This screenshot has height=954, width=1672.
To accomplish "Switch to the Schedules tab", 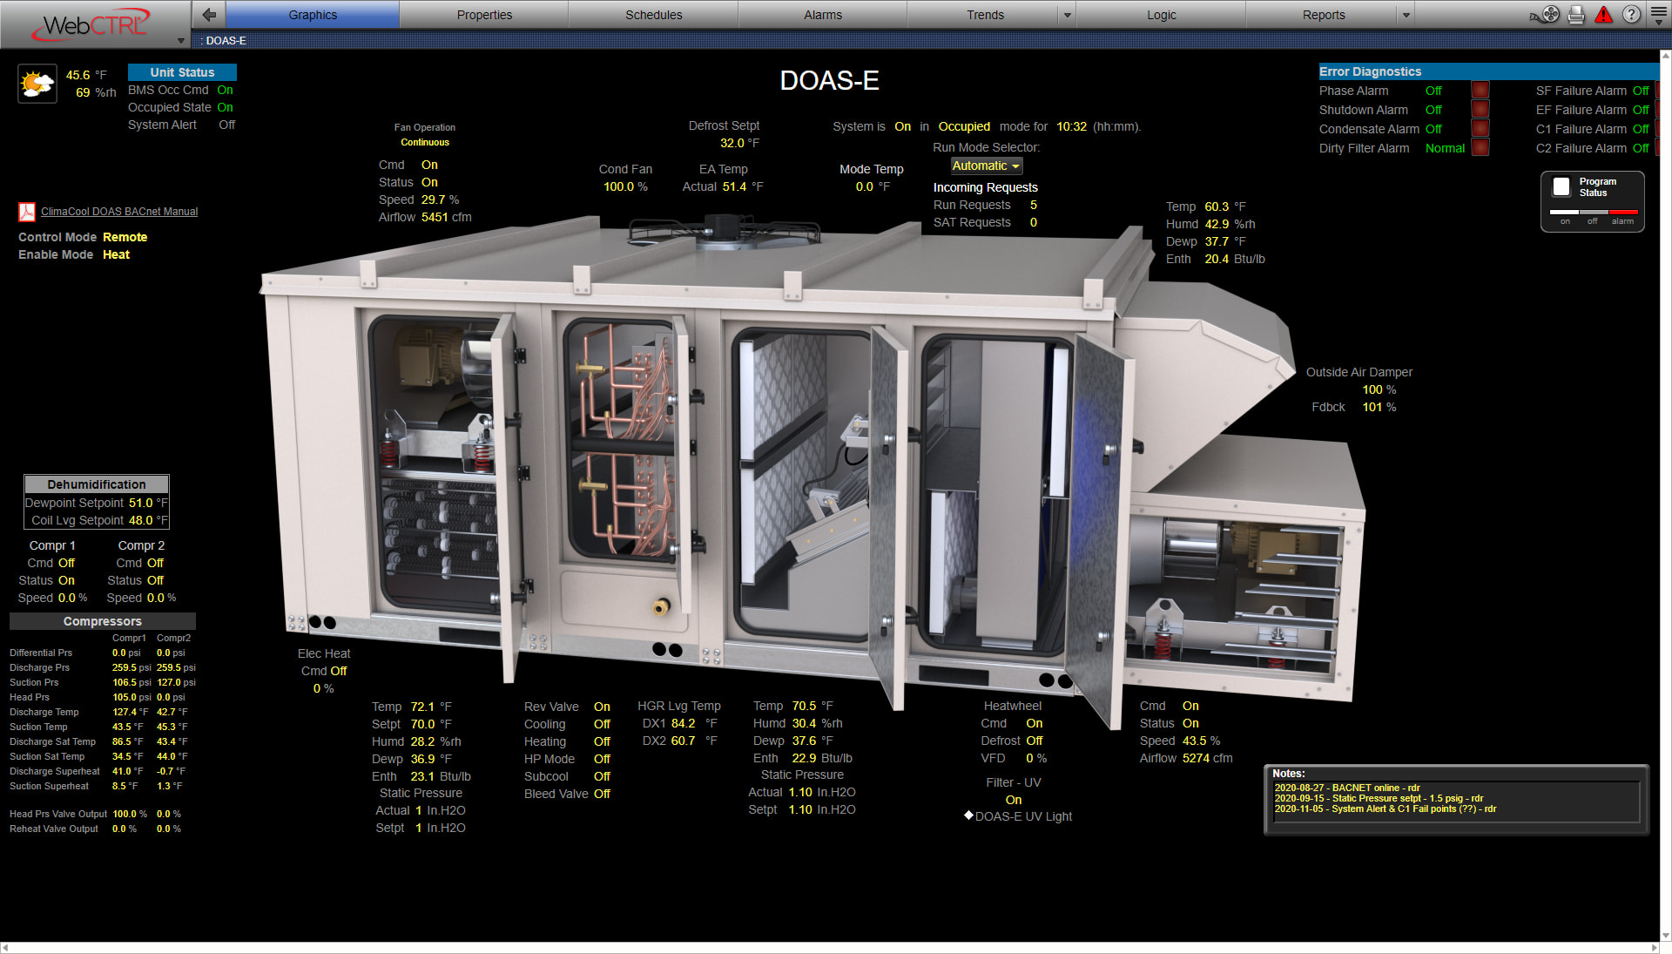I will coord(653,15).
